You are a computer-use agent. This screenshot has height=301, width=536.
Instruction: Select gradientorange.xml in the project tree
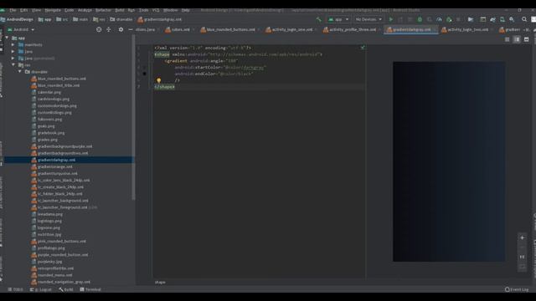54,166
